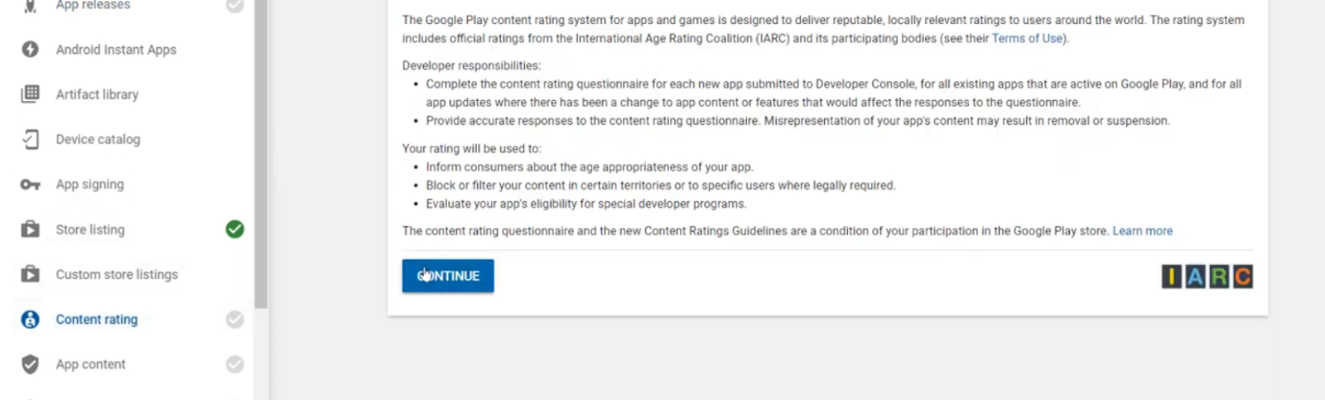
Task: Open Device catalog page
Action: click(98, 139)
